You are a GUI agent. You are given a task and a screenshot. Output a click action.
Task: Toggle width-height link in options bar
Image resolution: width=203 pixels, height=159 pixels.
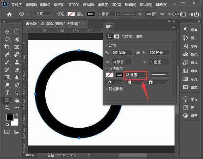(162, 14)
